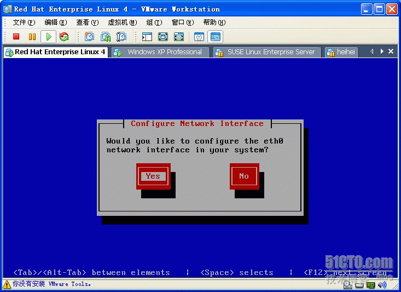Click the VMware Tools not installed message
The height and width of the screenshot is (292, 401).
tap(51, 284)
